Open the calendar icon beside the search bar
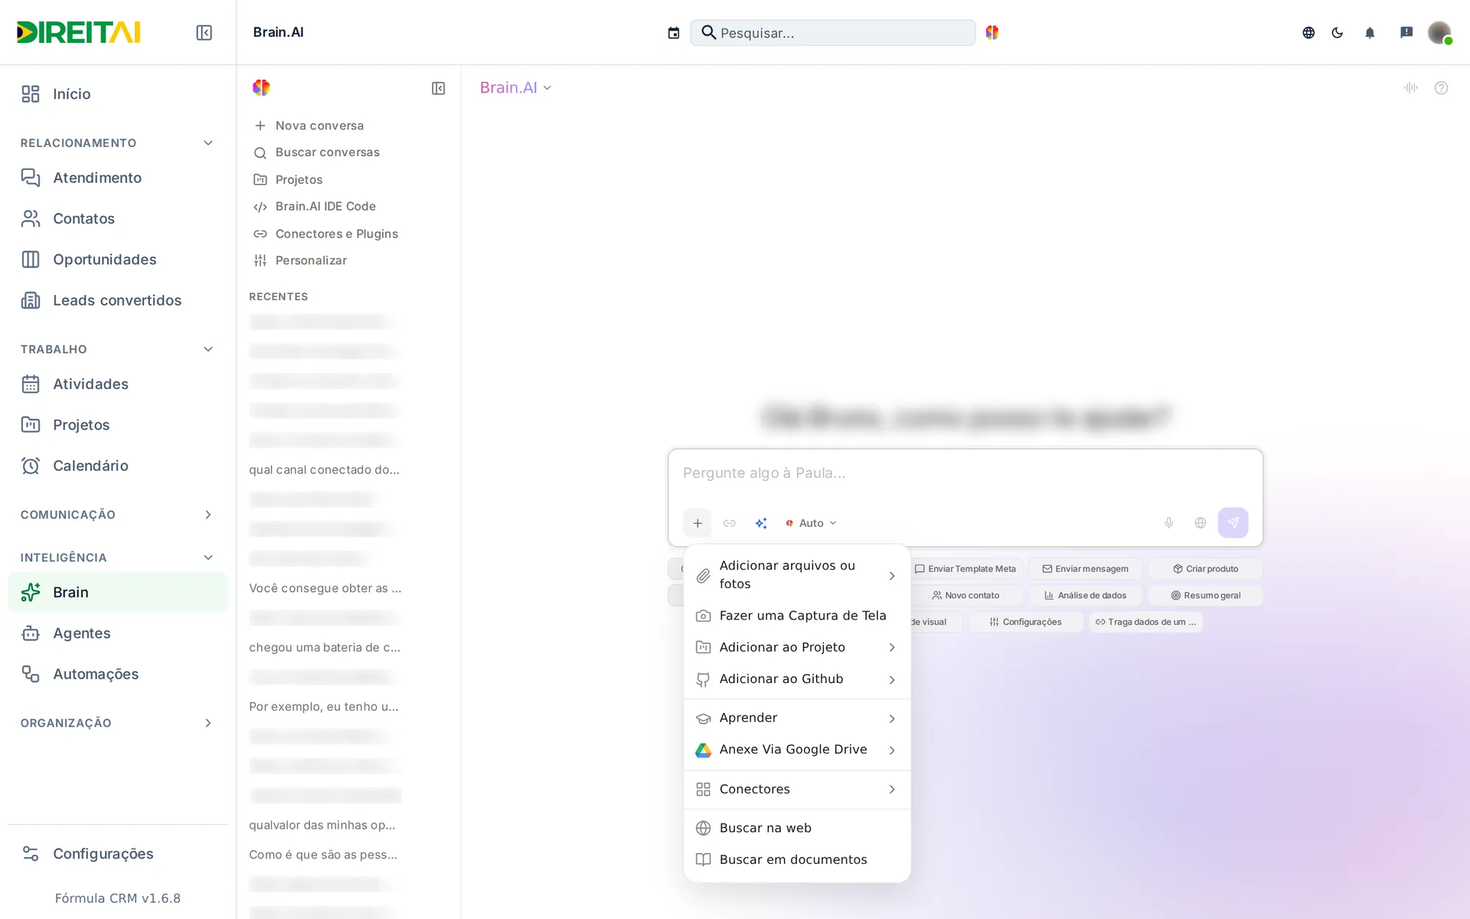The image size is (1470, 919). (x=674, y=33)
